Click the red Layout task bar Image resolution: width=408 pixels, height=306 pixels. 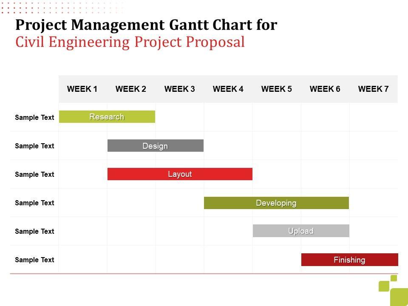pos(180,174)
